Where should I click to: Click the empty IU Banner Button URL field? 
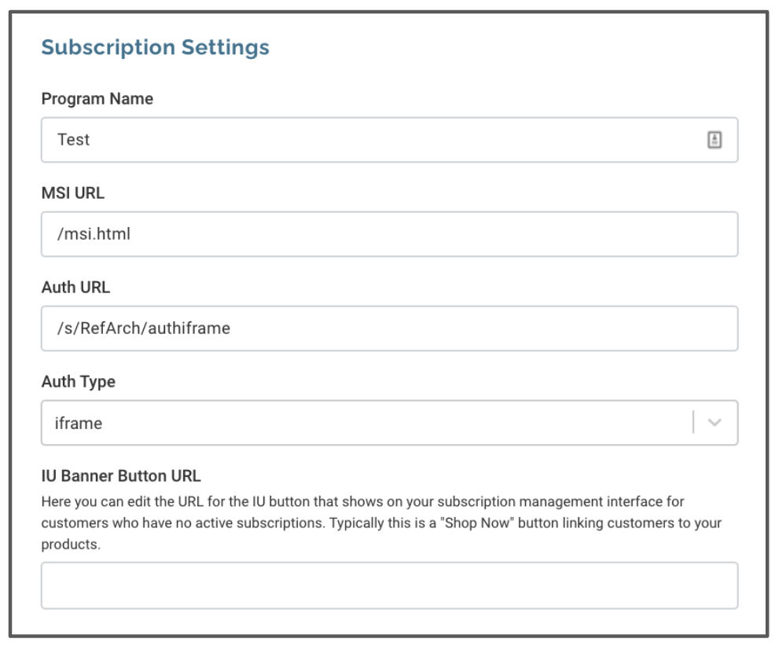(x=390, y=585)
